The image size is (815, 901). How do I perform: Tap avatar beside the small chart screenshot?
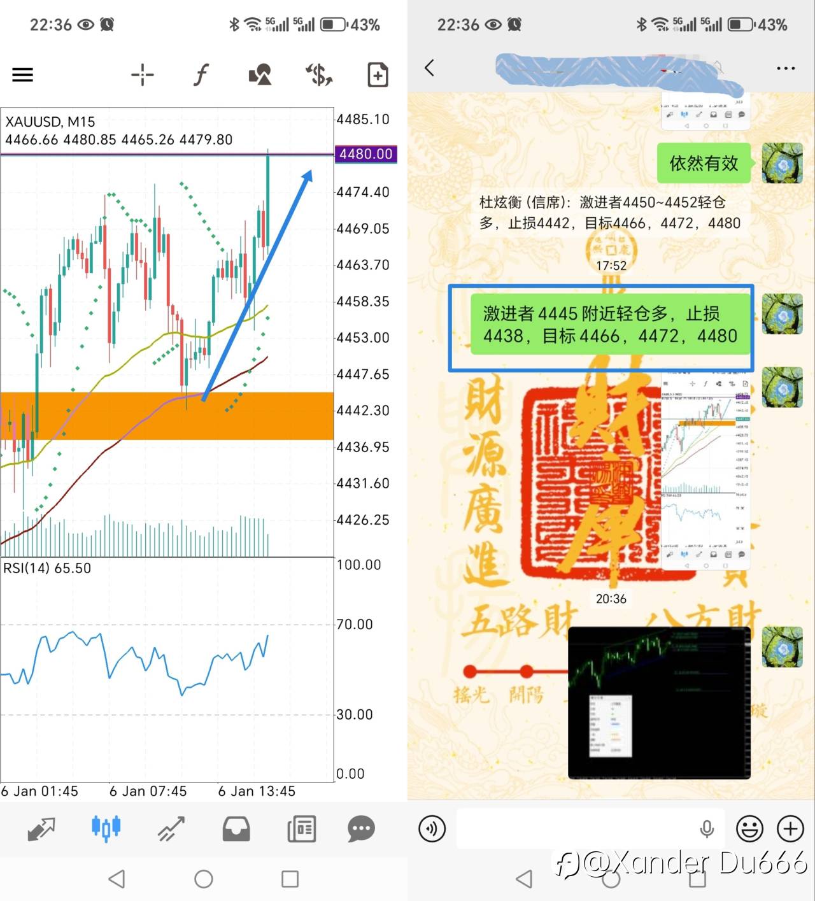click(x=782, y=387)
